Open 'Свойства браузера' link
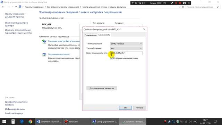Viewport: 222px width, 125px height. (14, 114)
